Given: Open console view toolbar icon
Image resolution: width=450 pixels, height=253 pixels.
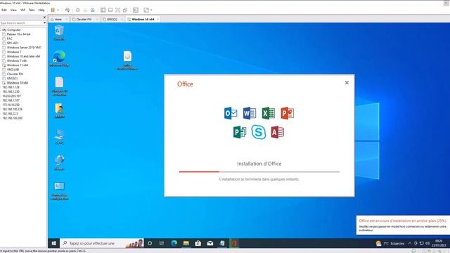Looking at the screenshot, I should [136, 10].
